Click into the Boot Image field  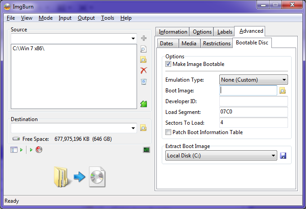248,91
